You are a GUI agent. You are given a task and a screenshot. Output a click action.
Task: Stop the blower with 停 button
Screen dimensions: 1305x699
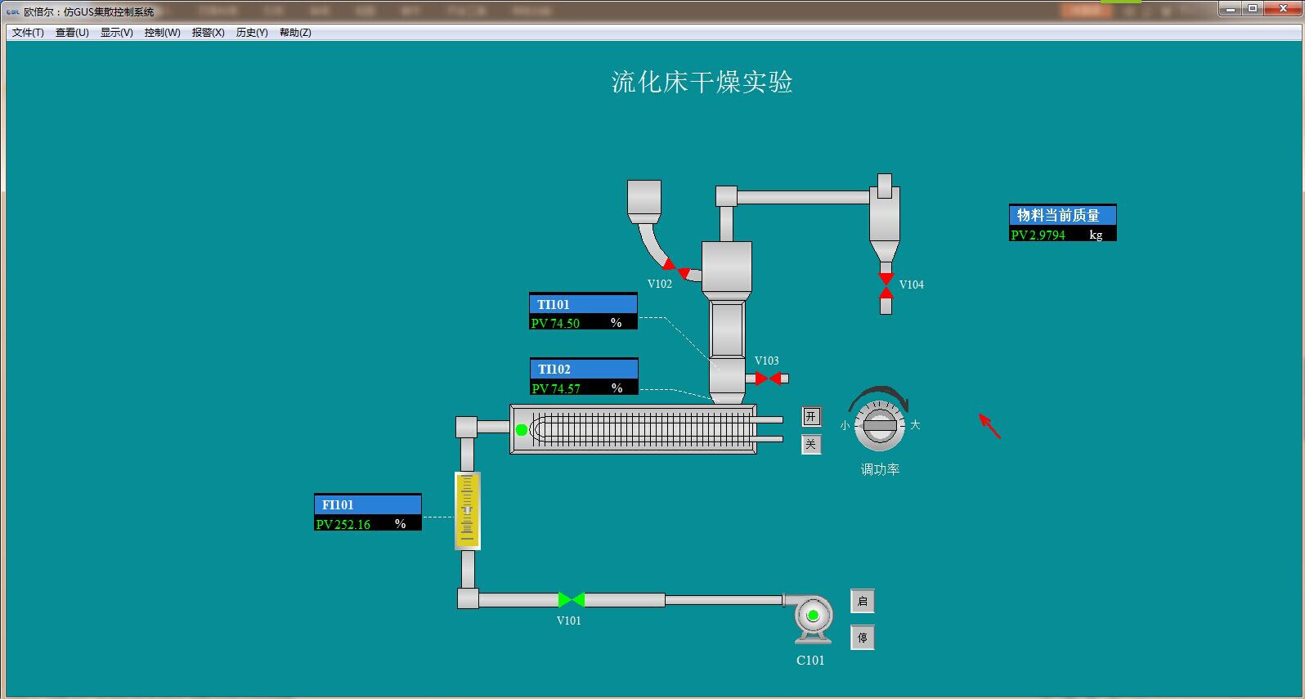click(862, 638)
